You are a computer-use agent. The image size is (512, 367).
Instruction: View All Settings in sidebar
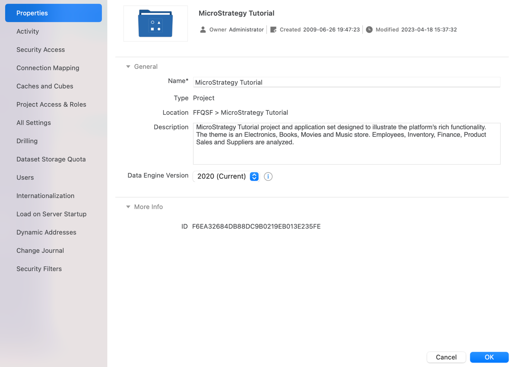tap(34, 123)
